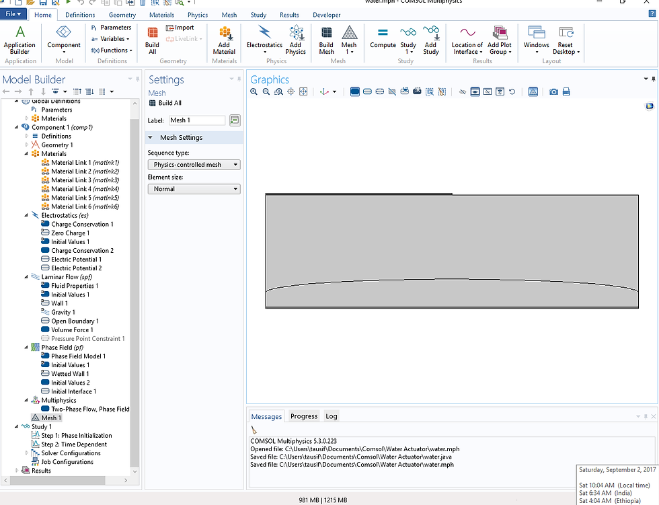This screenshot has width=659, height=505.
Task: Zoom in using the Graphics toolbar
Action: tap(254, 91)
